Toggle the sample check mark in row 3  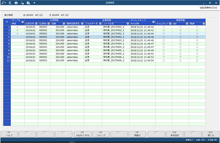point(18,34)
